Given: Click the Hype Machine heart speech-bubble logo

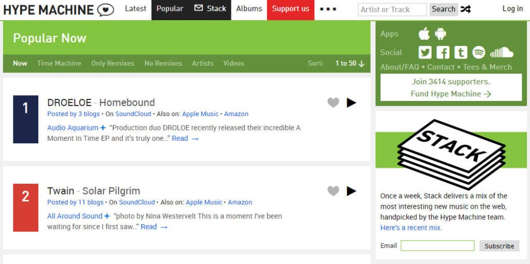Looking at the screenshot, I should tap(106, 10).
